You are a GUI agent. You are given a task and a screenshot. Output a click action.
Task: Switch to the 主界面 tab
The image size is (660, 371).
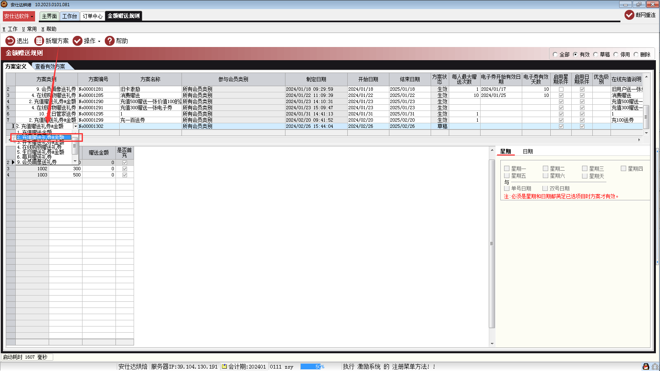49,16
